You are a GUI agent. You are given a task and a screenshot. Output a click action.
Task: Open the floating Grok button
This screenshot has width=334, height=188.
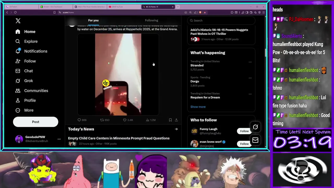(x=255, y=127)
